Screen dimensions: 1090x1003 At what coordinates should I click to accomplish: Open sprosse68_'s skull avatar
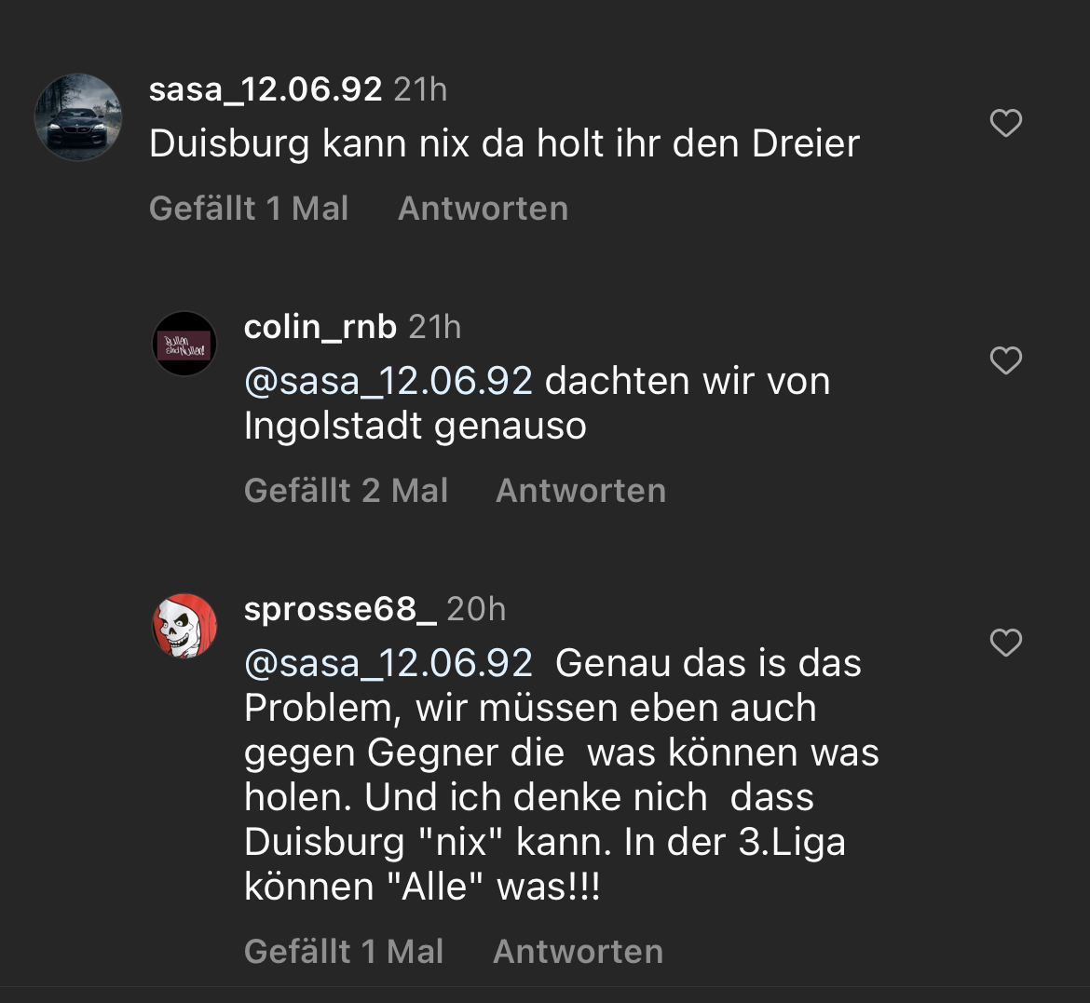click(x=184, y=626)
